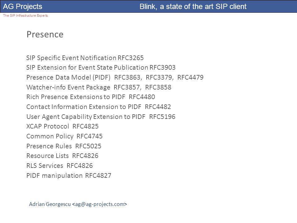Click the RFC3903 reference
The width and height of the screenshot is (297, 223).
(162, 68)
